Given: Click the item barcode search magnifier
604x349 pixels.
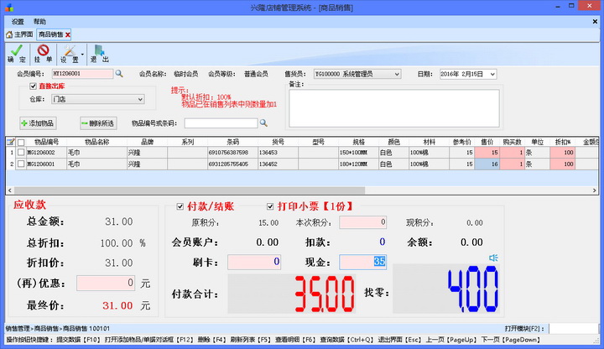Looking at the screenshot, I should click(263, 122).
